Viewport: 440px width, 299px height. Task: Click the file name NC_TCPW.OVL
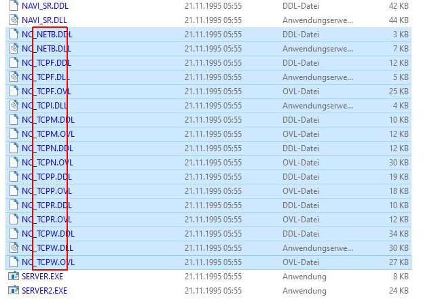pyautogui.click(x=48, y=262)
